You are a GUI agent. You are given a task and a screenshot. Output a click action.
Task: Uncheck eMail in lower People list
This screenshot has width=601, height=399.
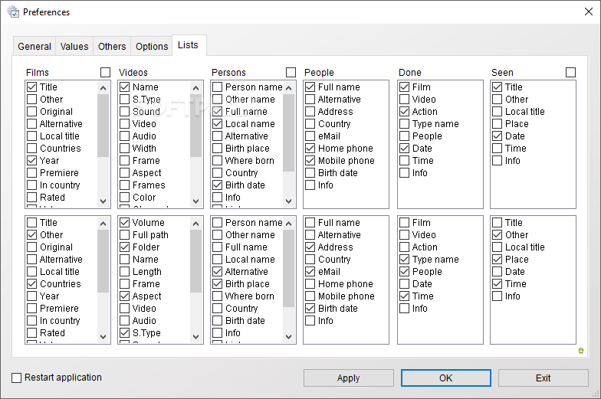coord(310,271)
